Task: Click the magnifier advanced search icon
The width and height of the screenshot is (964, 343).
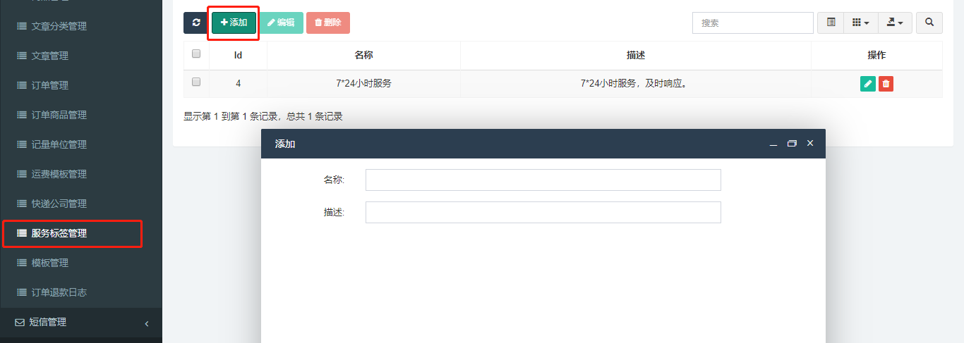Action: [x=929, y=23]
